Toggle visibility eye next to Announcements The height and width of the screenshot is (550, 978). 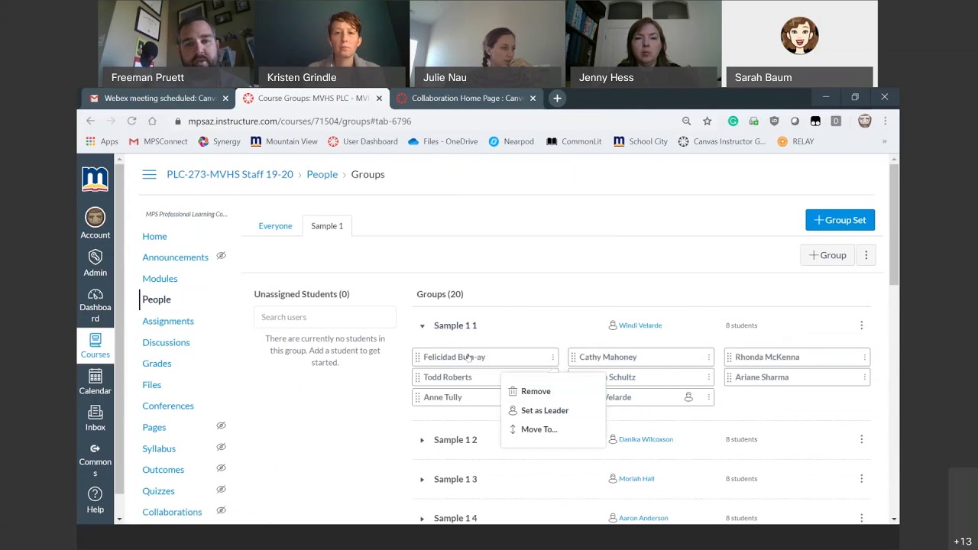(221, 256)
